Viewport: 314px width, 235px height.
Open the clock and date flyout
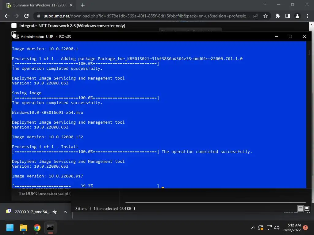(x=292, y=228)
